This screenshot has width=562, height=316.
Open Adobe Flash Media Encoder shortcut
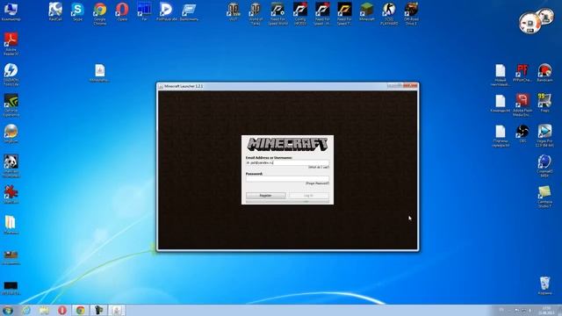point(522,105)
